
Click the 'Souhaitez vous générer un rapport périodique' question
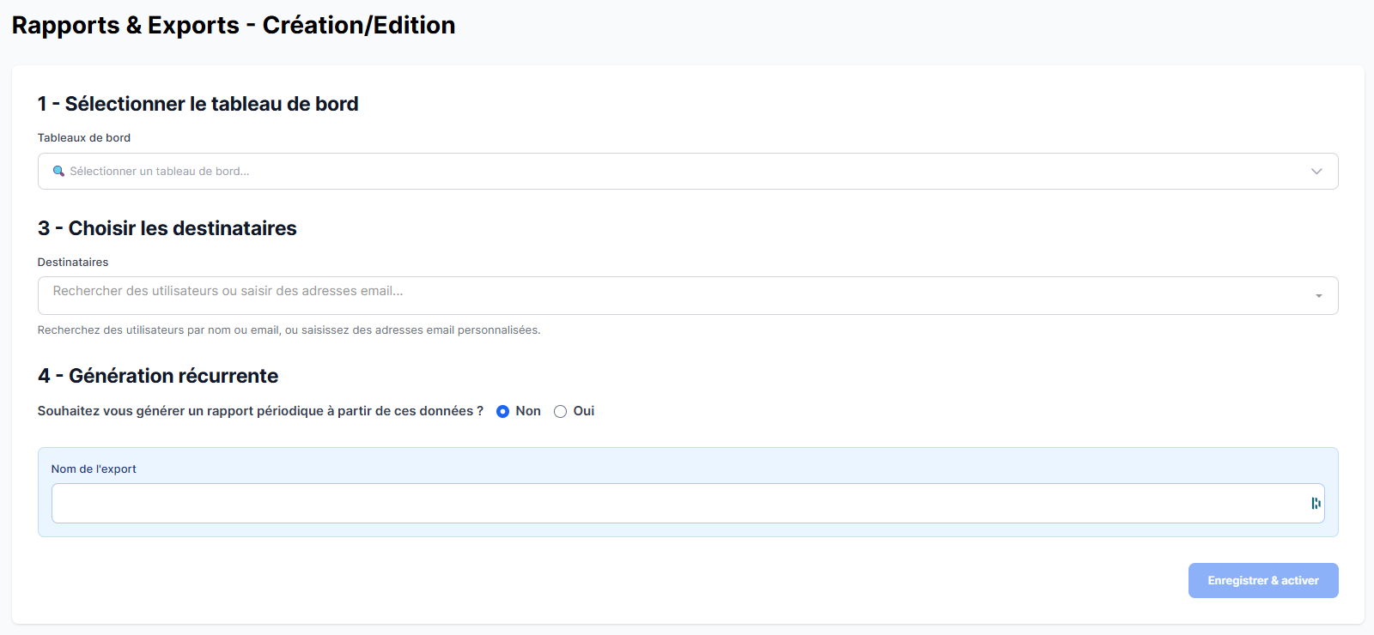point(260,411)
